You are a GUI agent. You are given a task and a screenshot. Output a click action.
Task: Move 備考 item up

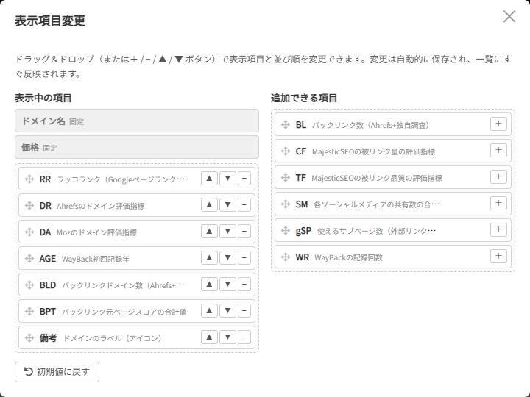click(209, 337)
